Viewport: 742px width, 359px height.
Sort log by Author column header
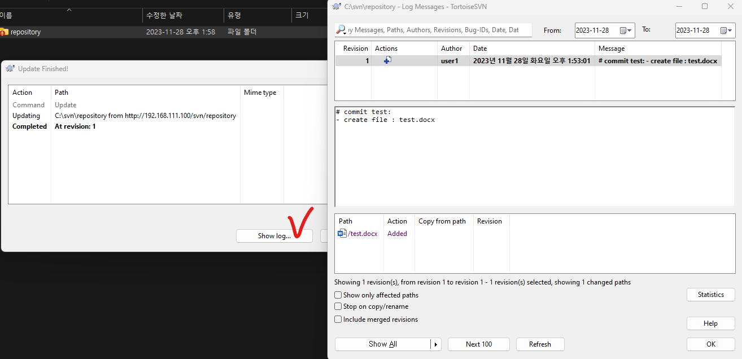tap(453, 49)
